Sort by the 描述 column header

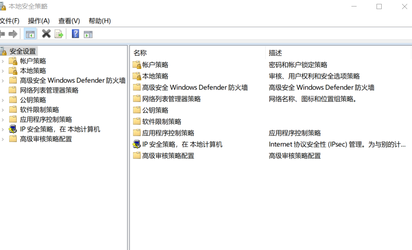tap(338, 52)
